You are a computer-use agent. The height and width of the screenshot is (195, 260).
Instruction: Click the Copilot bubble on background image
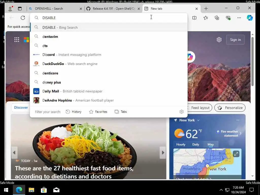click(x=191, y=57)
